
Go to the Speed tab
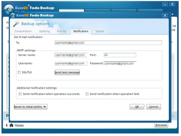click(99, 31)
